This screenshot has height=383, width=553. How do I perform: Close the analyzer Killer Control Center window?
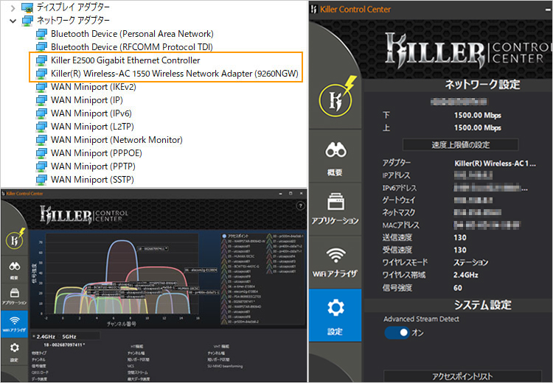point(301,194)
